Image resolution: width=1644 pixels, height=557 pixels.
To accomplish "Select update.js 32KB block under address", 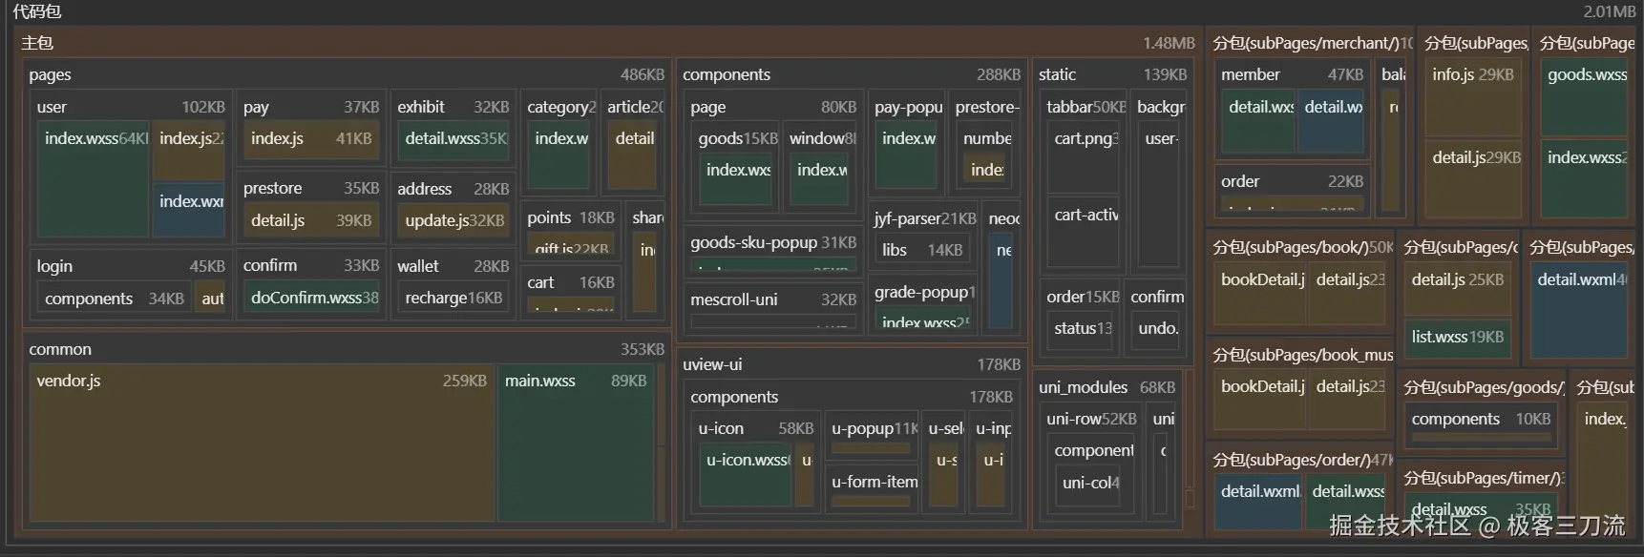I will pos(453,220).
